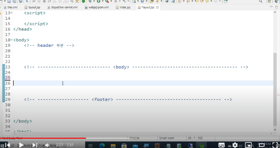The height and width of the screenshot is (148, 280).
Task: Collapse the body tag fold on line 18
Action: 11,40
